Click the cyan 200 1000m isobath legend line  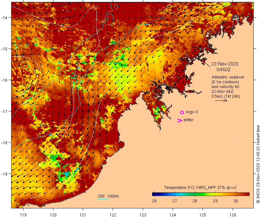click(103, 199)
